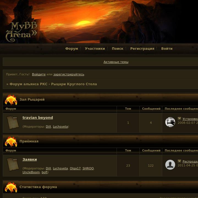Screen dimensions: 198x198
Task: Open the Заявки forum link
Action: tap(30, 159)
